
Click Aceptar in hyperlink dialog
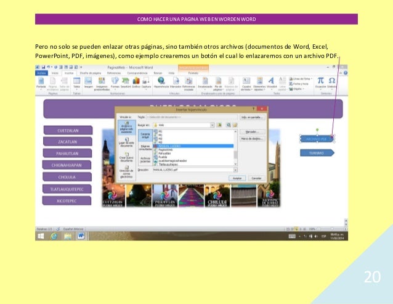[x=237, y=178]
